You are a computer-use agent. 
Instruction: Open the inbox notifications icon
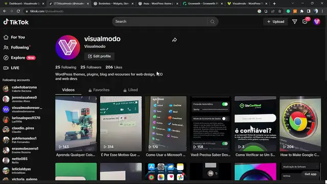pos(305,21)
